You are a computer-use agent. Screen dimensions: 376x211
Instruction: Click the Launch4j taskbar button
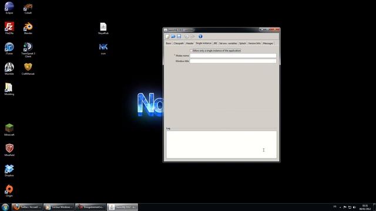122,207
